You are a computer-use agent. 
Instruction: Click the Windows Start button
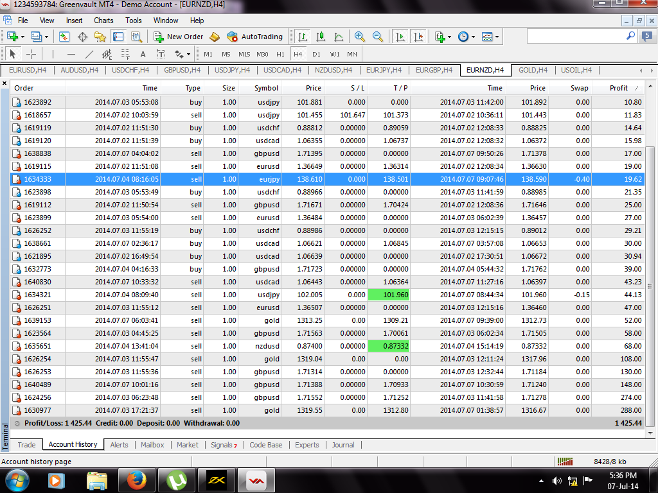pyautogui.click(x=17, y=480)
